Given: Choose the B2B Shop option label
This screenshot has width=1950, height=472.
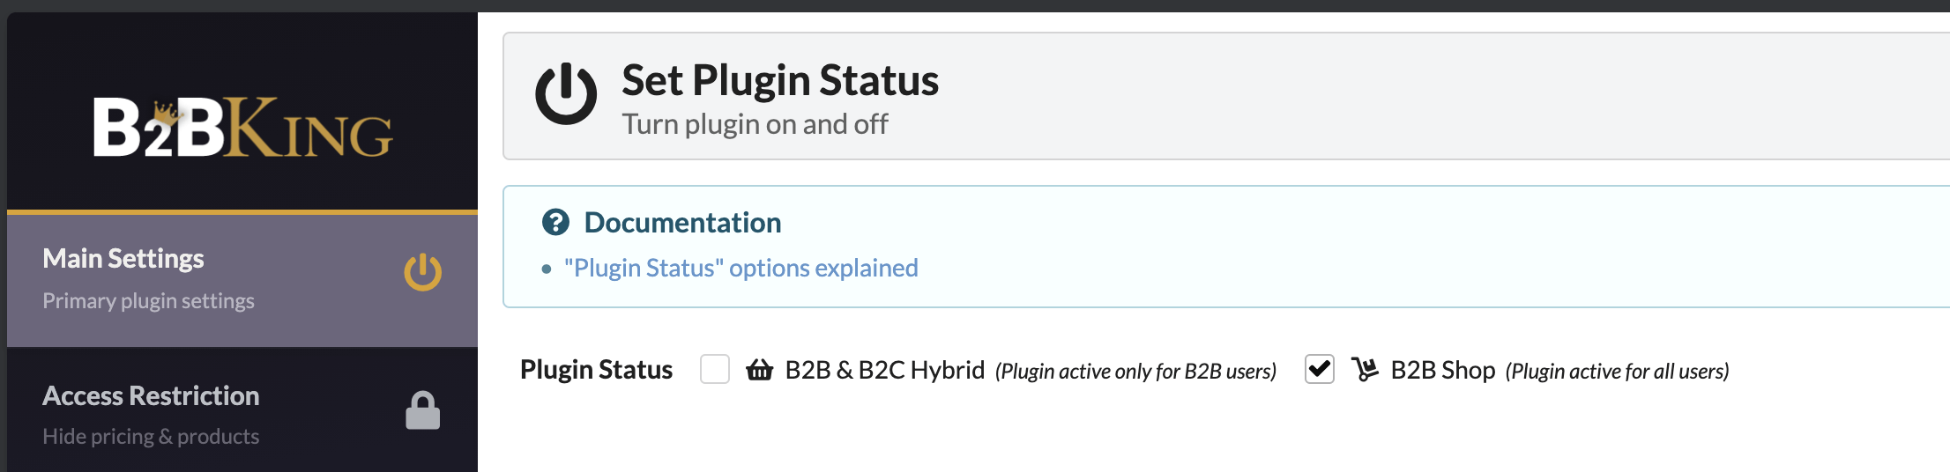Looking at the screenshot, I should 1443,370.
